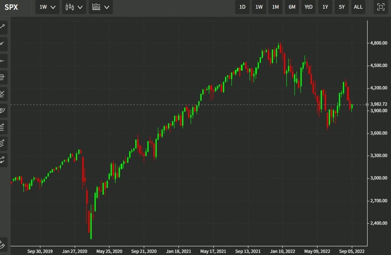
Task: Click the histogram chart type icon
Action: coord(96,7)
